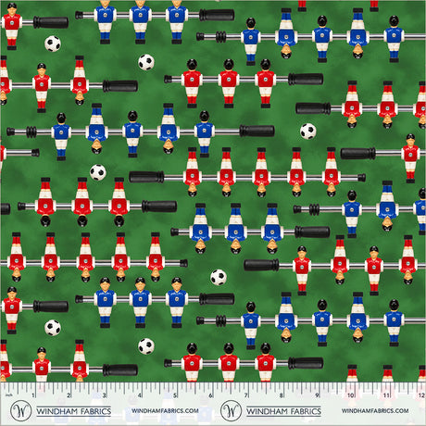Viewport: 426px width, 426px height.
Task: Open the WINDHAMFABRICS.COM link near the 11 inch mark
Action: [375, 411]
